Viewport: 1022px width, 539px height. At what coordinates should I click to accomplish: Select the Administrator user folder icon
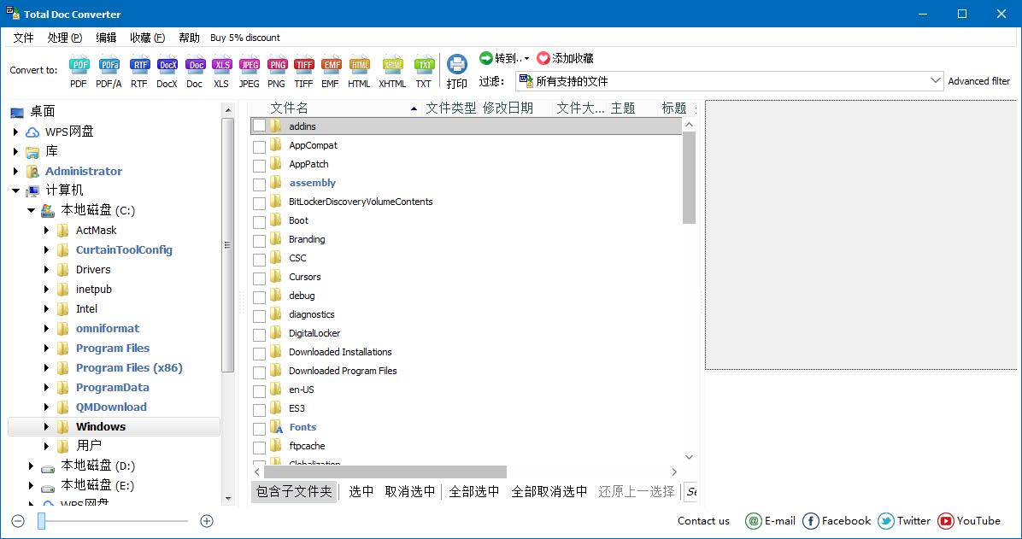tap(32, 172)
